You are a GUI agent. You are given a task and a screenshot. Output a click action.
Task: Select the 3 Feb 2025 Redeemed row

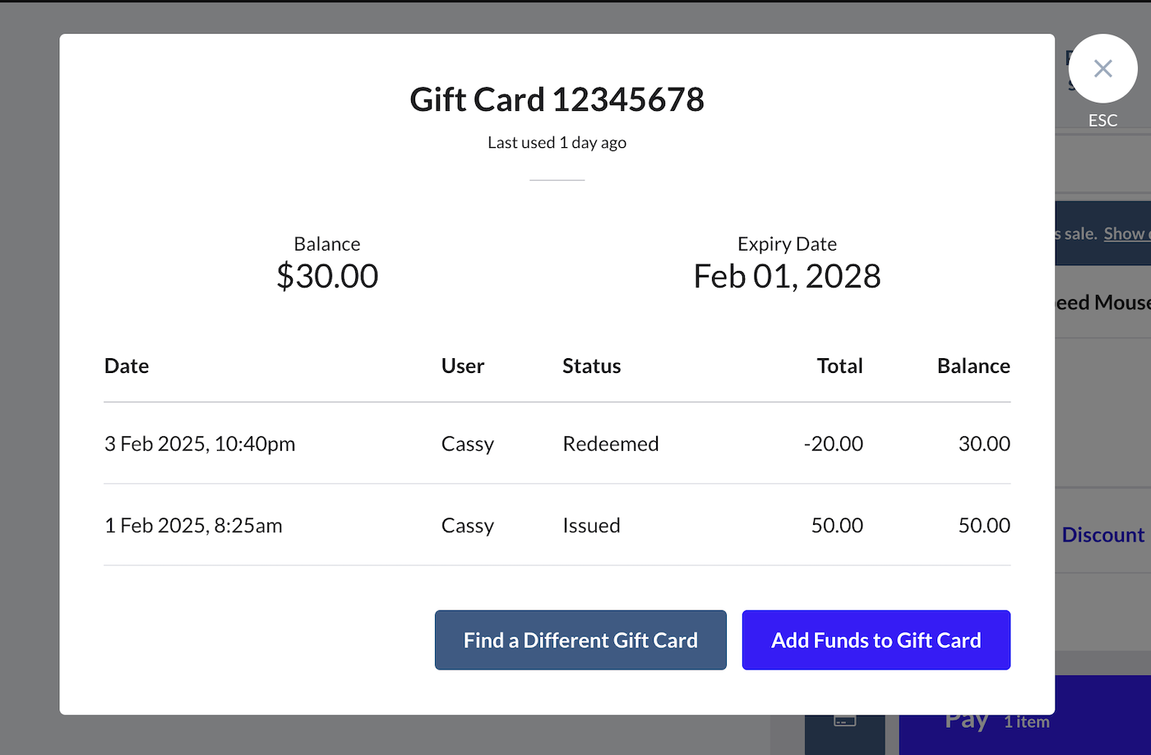[557, 444]
